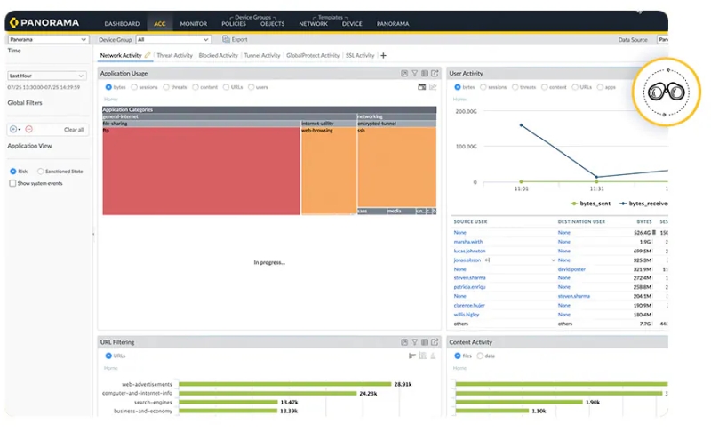711x440 pixels.
Task: Open the Panorama context dropdown
Action: [48, 39]
